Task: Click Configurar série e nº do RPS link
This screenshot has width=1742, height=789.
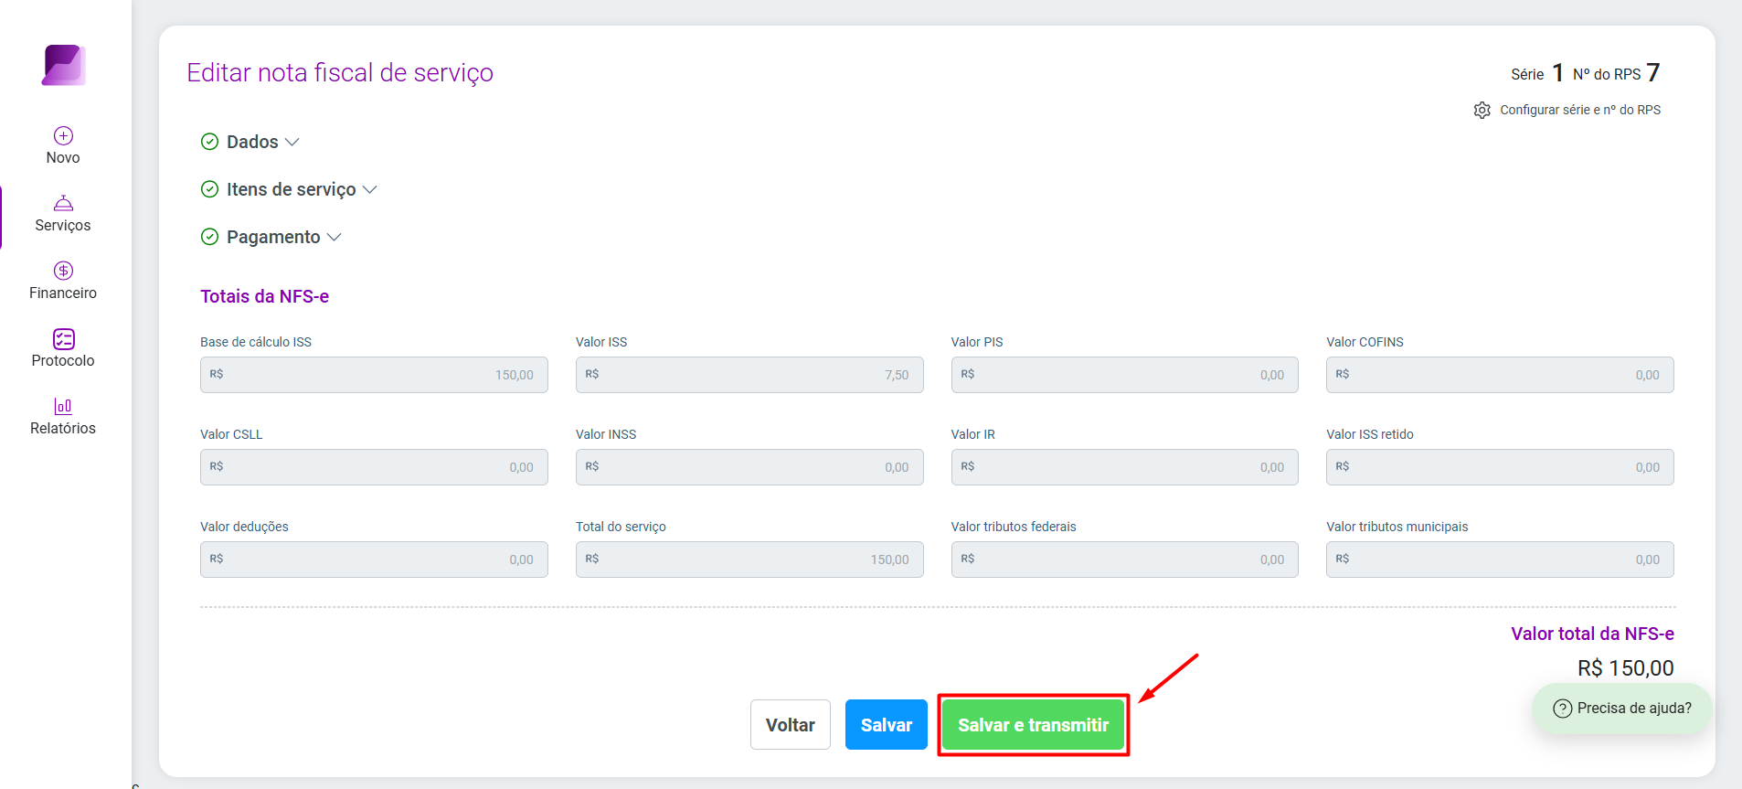Action: pyautogui.click(x=1580, y=110)
